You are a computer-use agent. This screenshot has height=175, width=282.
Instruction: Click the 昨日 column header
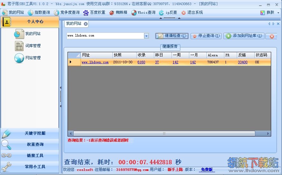tap(163, 55)
